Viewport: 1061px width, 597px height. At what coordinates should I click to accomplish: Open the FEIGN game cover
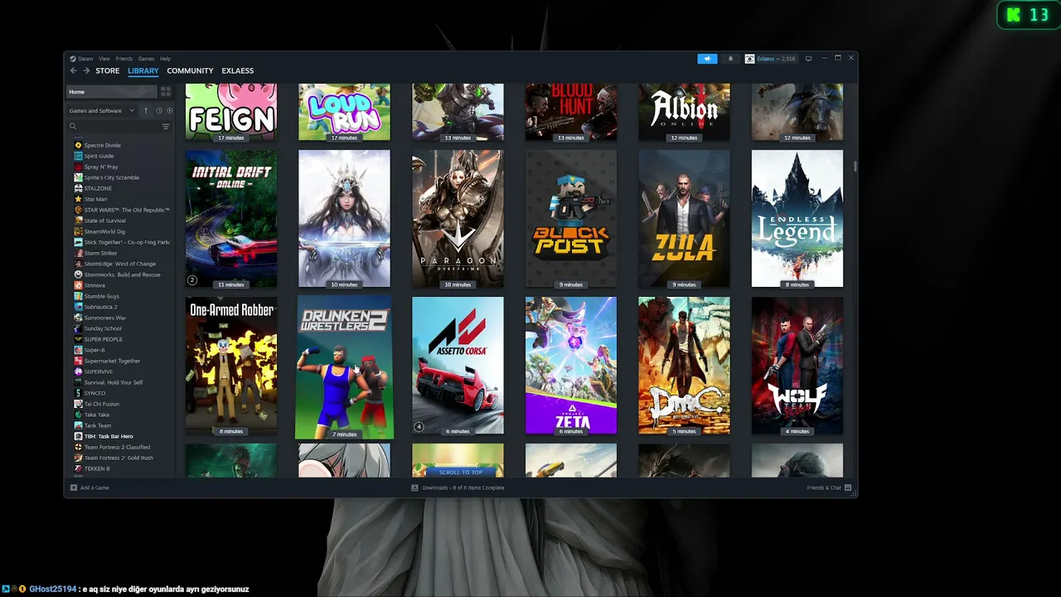tap(231, 112)
